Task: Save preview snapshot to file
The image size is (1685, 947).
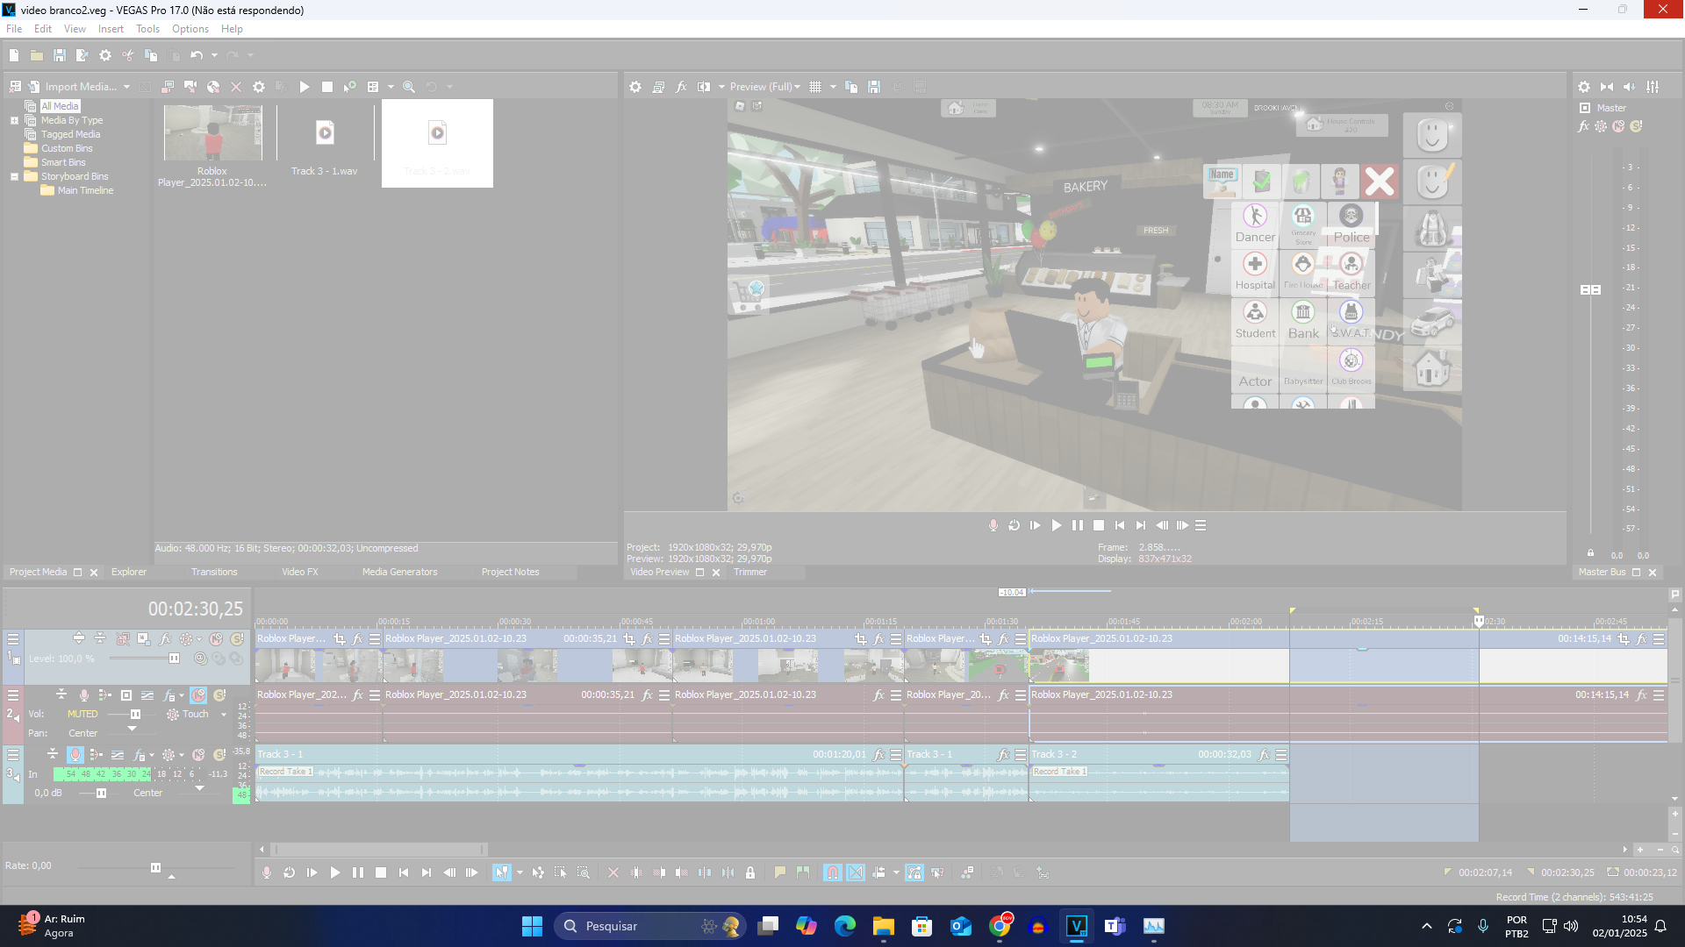Action: click(874, 87)
